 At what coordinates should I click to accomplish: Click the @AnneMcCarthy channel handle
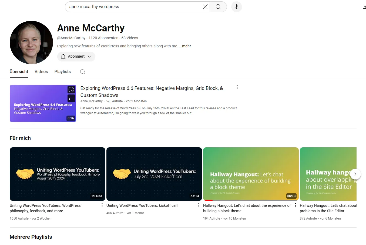(x=71, y=38)
